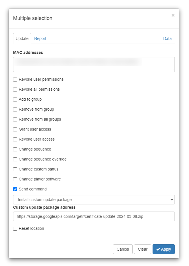This screenshot has width=189, height=266.
Task: Select the Update tab
Action: 22,38
